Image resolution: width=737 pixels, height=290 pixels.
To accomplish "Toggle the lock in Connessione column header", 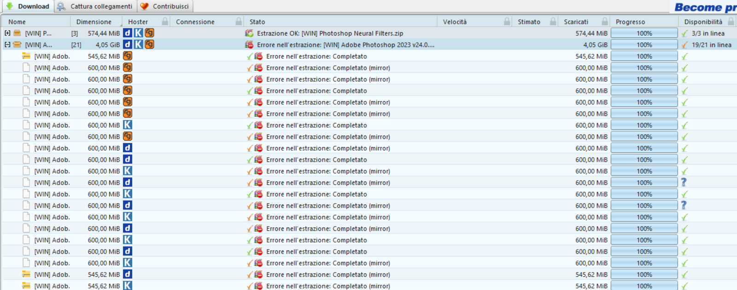I will pos(239,22).
